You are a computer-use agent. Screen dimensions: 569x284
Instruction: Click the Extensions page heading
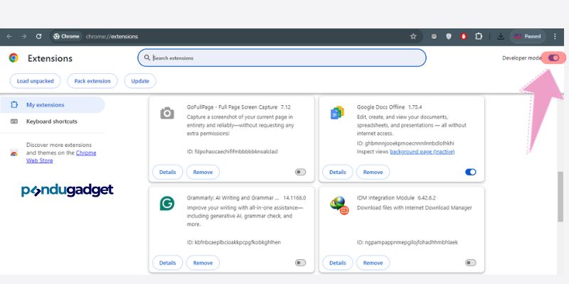[x=50, y=58]
